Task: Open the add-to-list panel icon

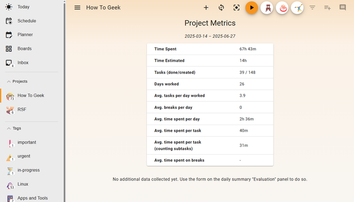Action: click(327, 8)
